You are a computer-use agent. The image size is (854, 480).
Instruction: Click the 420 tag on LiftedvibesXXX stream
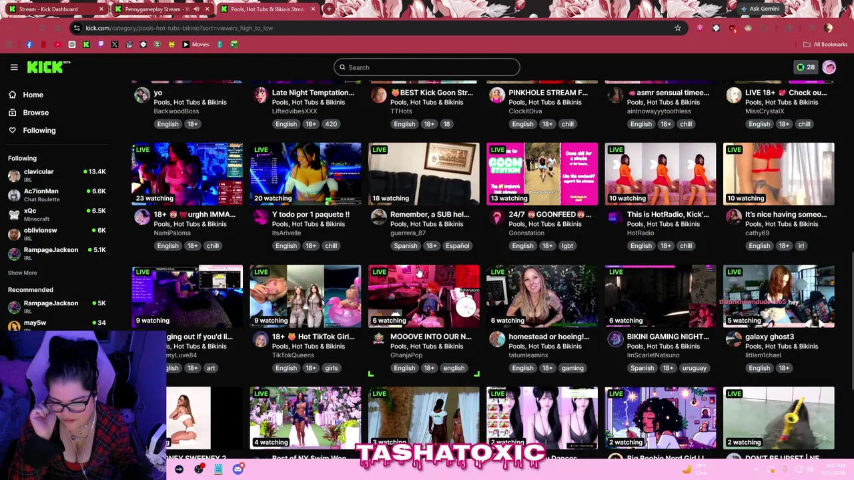(331, 124)
